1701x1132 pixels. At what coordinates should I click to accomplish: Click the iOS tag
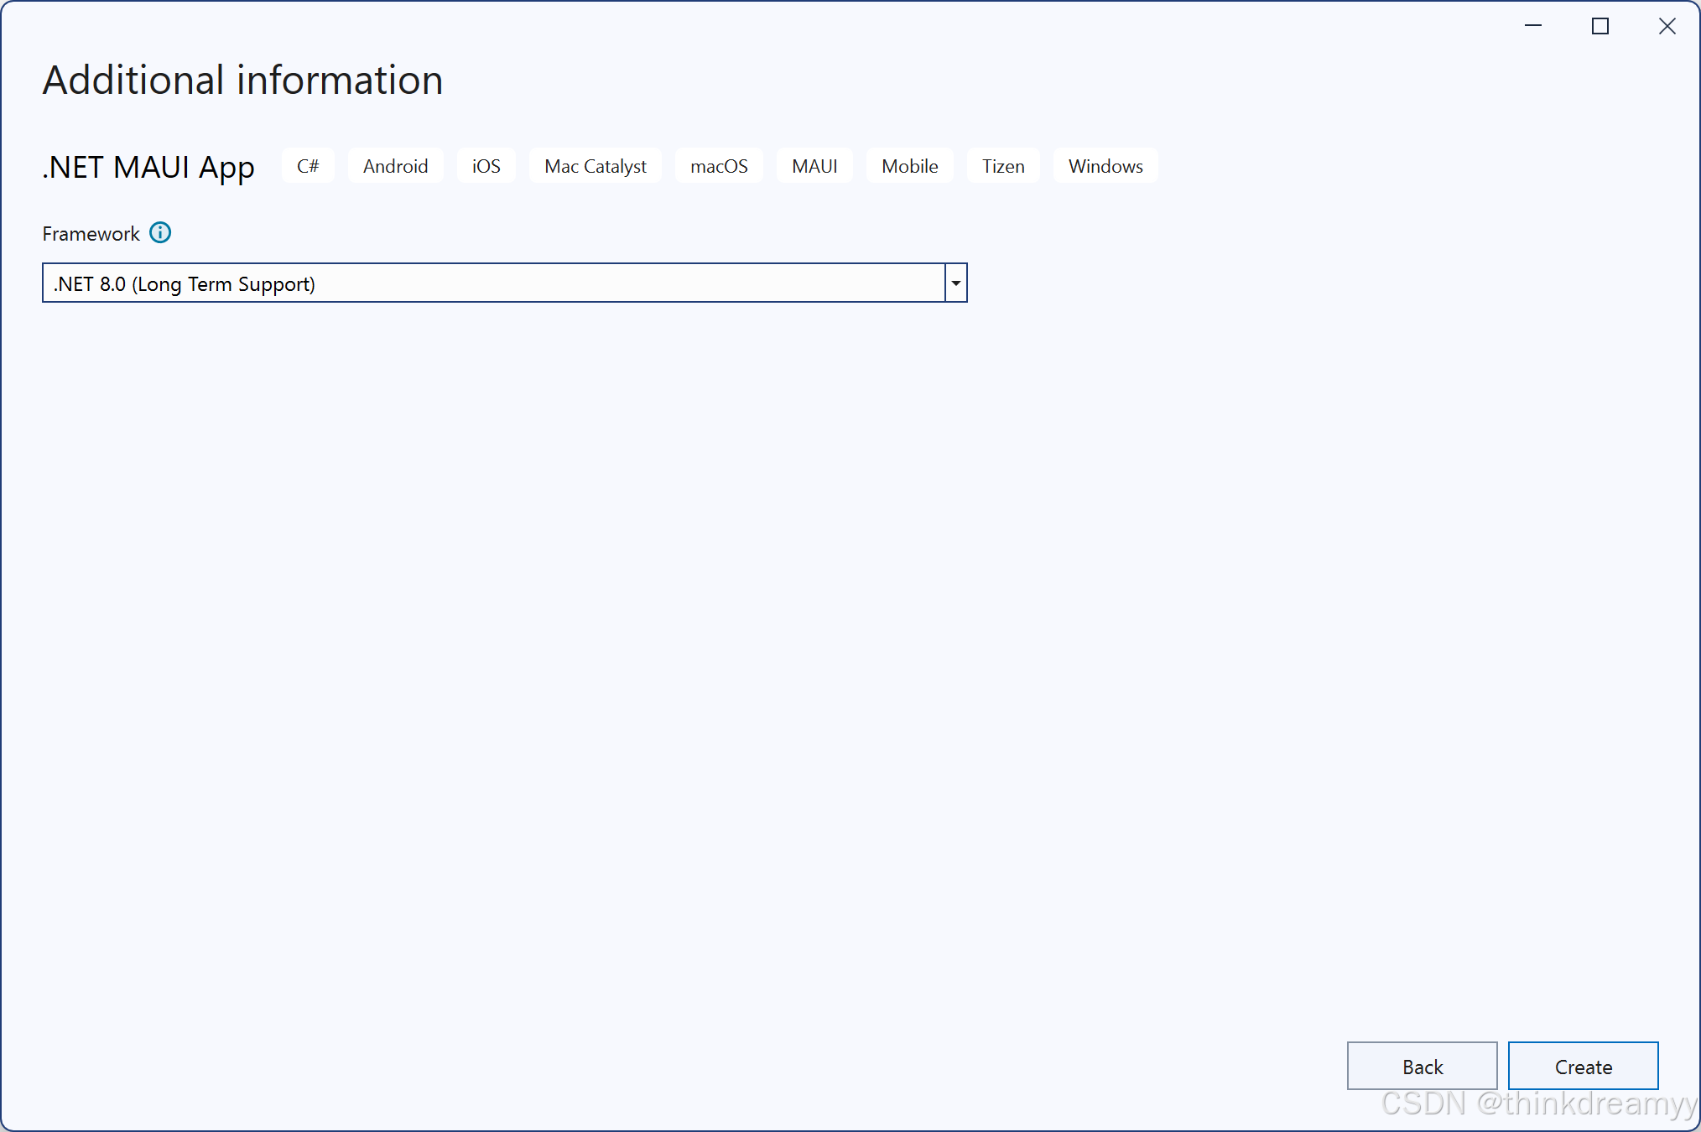486,165
